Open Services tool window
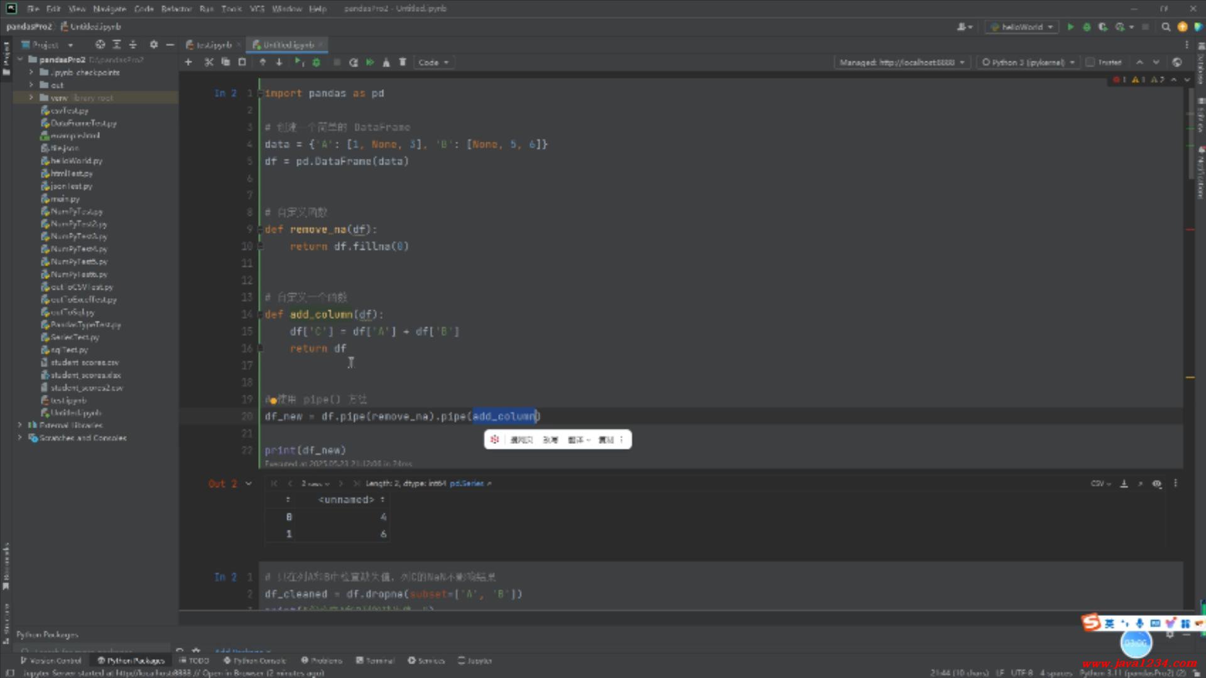The height and width of the screenshot is (678, 1206). tap(426, 660)
